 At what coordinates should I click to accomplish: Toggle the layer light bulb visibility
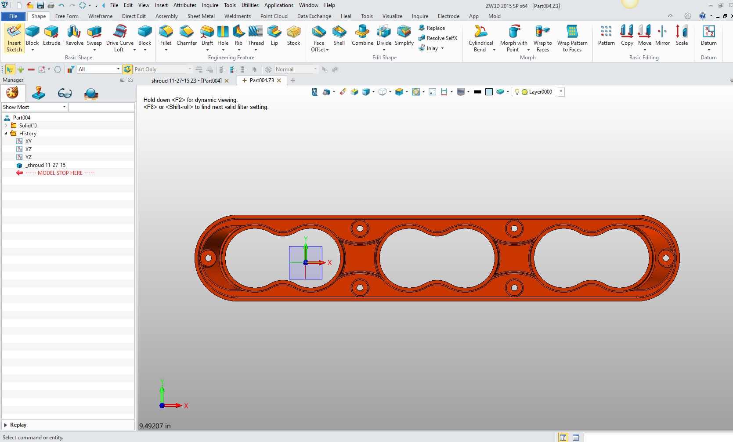(517, 92)
